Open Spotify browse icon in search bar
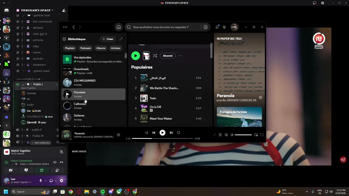 click(206, 27)
